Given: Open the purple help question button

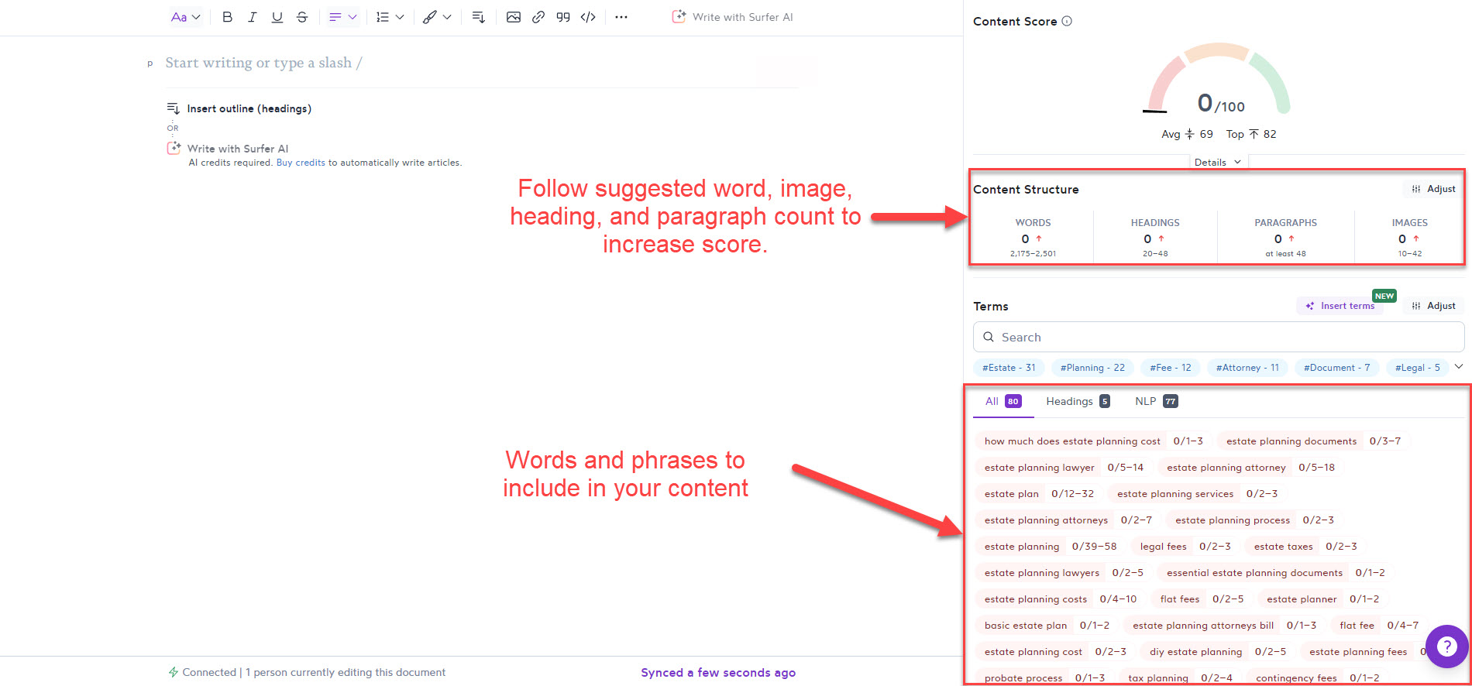Looking at the screenshot, I should click(1446, 646).
